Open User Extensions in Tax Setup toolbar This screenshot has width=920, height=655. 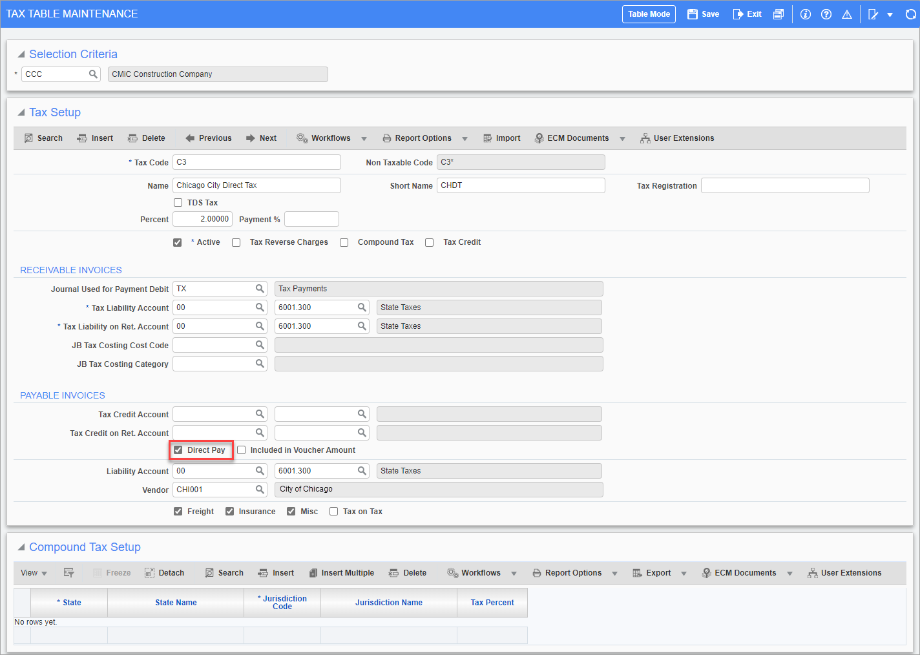pos(677,138)
